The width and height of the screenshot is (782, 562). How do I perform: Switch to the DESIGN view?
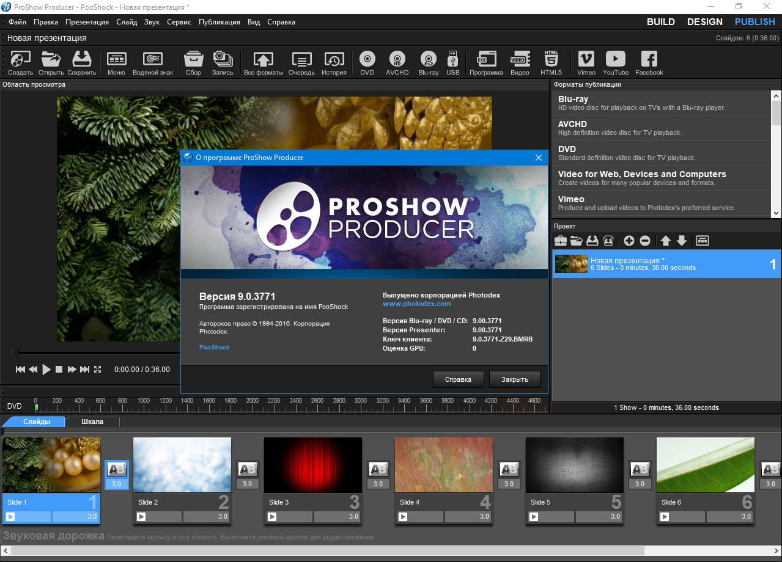click(704, 21)
